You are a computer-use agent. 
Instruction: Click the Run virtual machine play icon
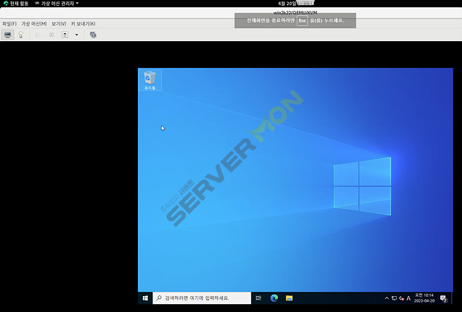(38, 35)
